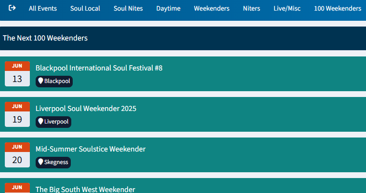Image resolution: width=366 pixels, height=193 pixels.
Task: Open the 100 Weekenders menu item
Action: 338,8
